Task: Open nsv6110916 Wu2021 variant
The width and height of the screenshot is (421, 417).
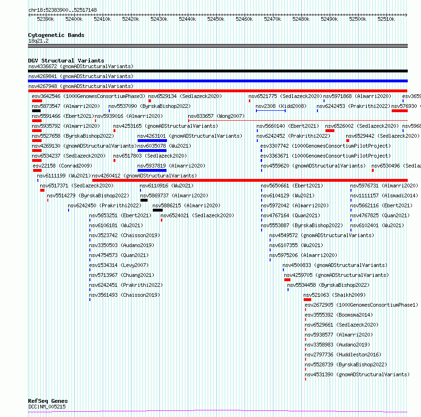Action: [166, 186]
